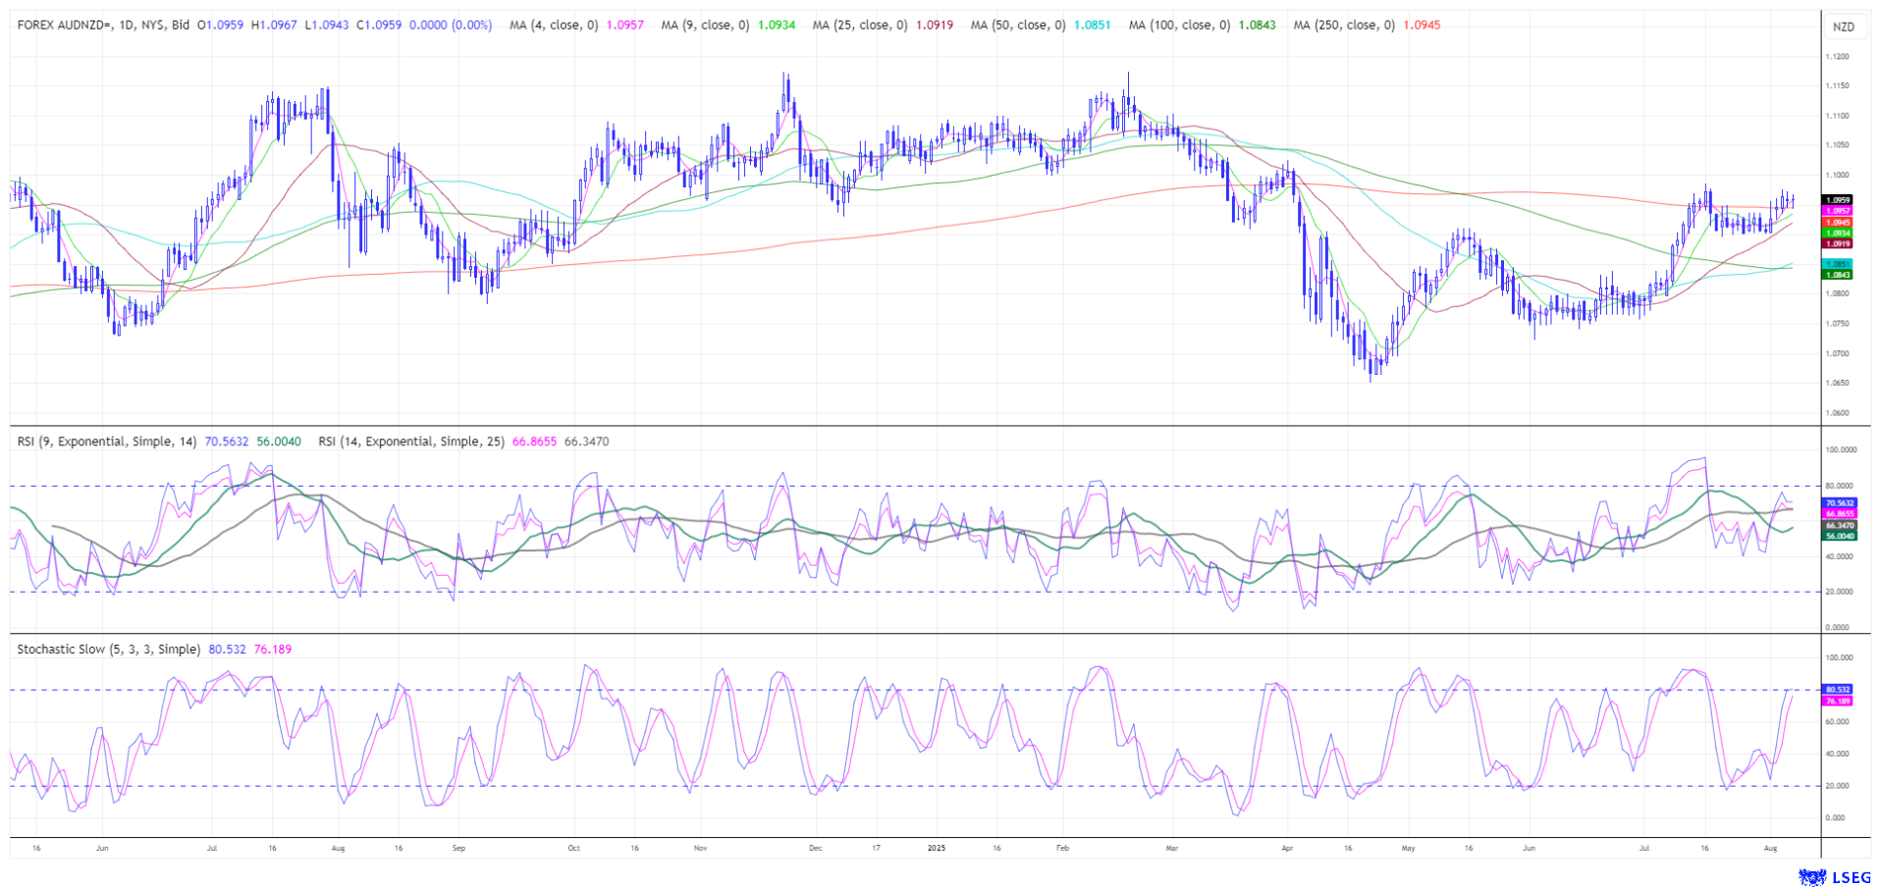Select the red 1.0945 axis tag
This screenshot has height=888, width=1881.
click(1837, 223)
